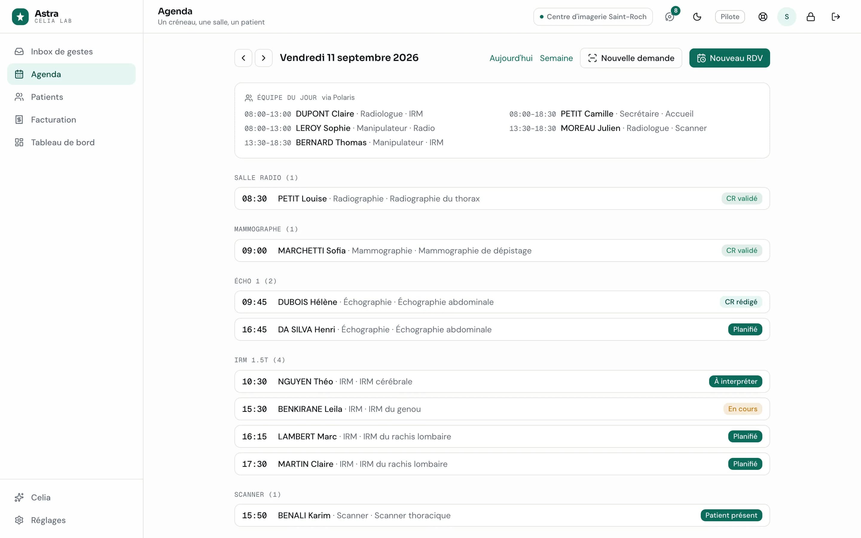Create a Nouveau RDV
The image size is (861, 538).
[729, 58]
